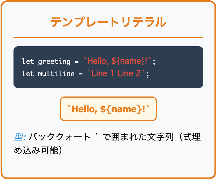Click the "let" keyword on the second line

[28, 74]
